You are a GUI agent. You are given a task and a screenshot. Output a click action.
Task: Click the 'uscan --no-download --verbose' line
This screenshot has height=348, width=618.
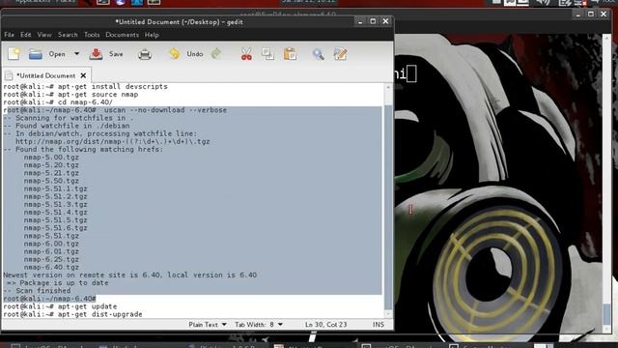point(115,110)
